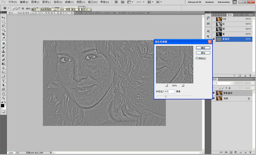Click 确定 in the High Pass dialog
The height and width of the screenshot is (155, 256).
(x=203, y=48)
